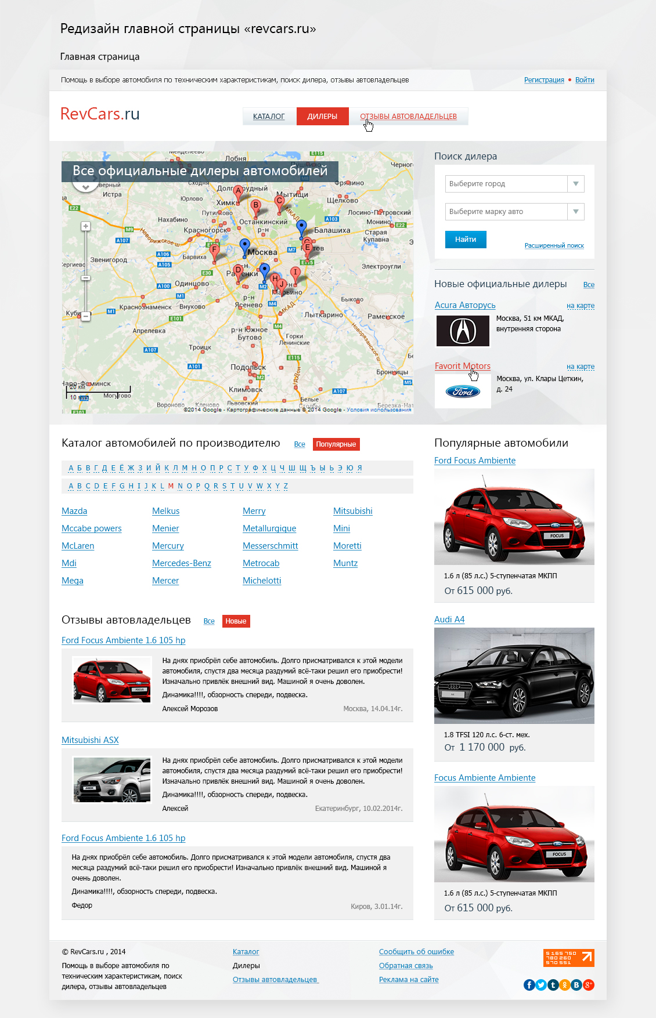
Task: Click the footer 'Каталог' link
Action: (246, 952)
